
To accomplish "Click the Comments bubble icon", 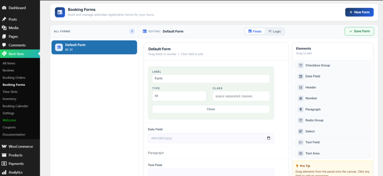I will 4,45.
